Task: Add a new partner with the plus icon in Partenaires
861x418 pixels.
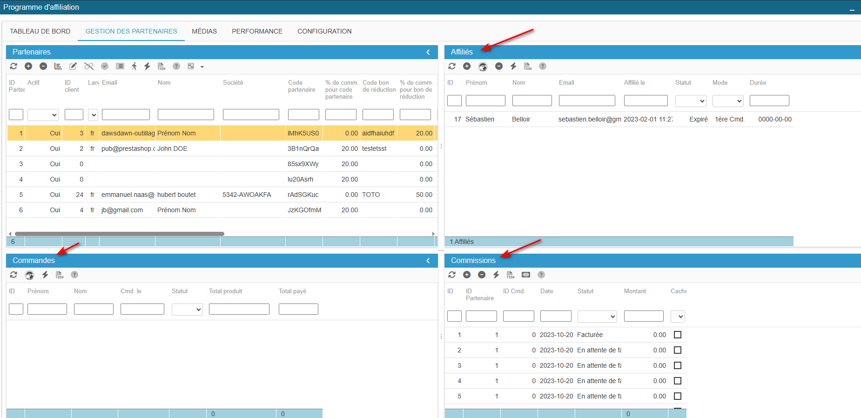Action: click(x=28, y=66)
